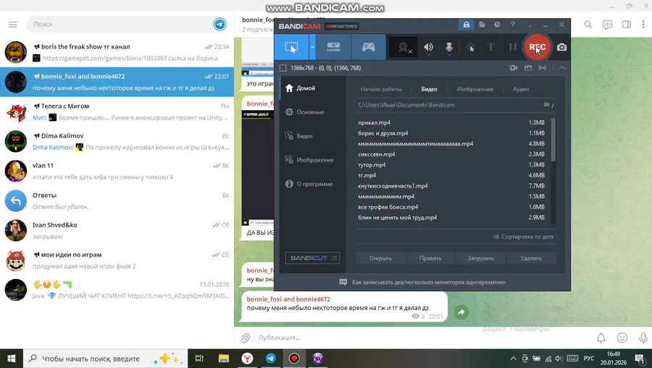The height and width of the screenshot is (368, 652).
Task: Select file блин не ценять мой труд.mp4
Action: (x=451, y=217)
